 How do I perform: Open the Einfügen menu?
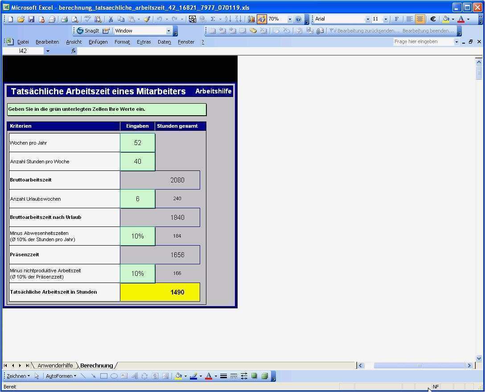tap(98, 42)
